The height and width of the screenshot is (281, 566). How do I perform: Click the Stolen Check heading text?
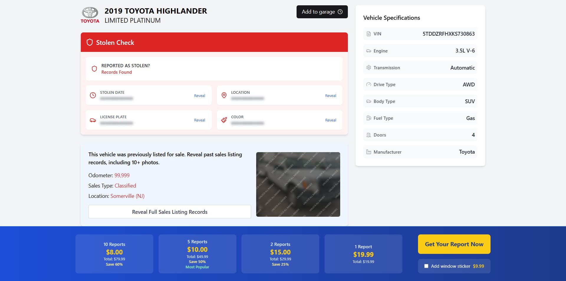[x=115, y=42]
